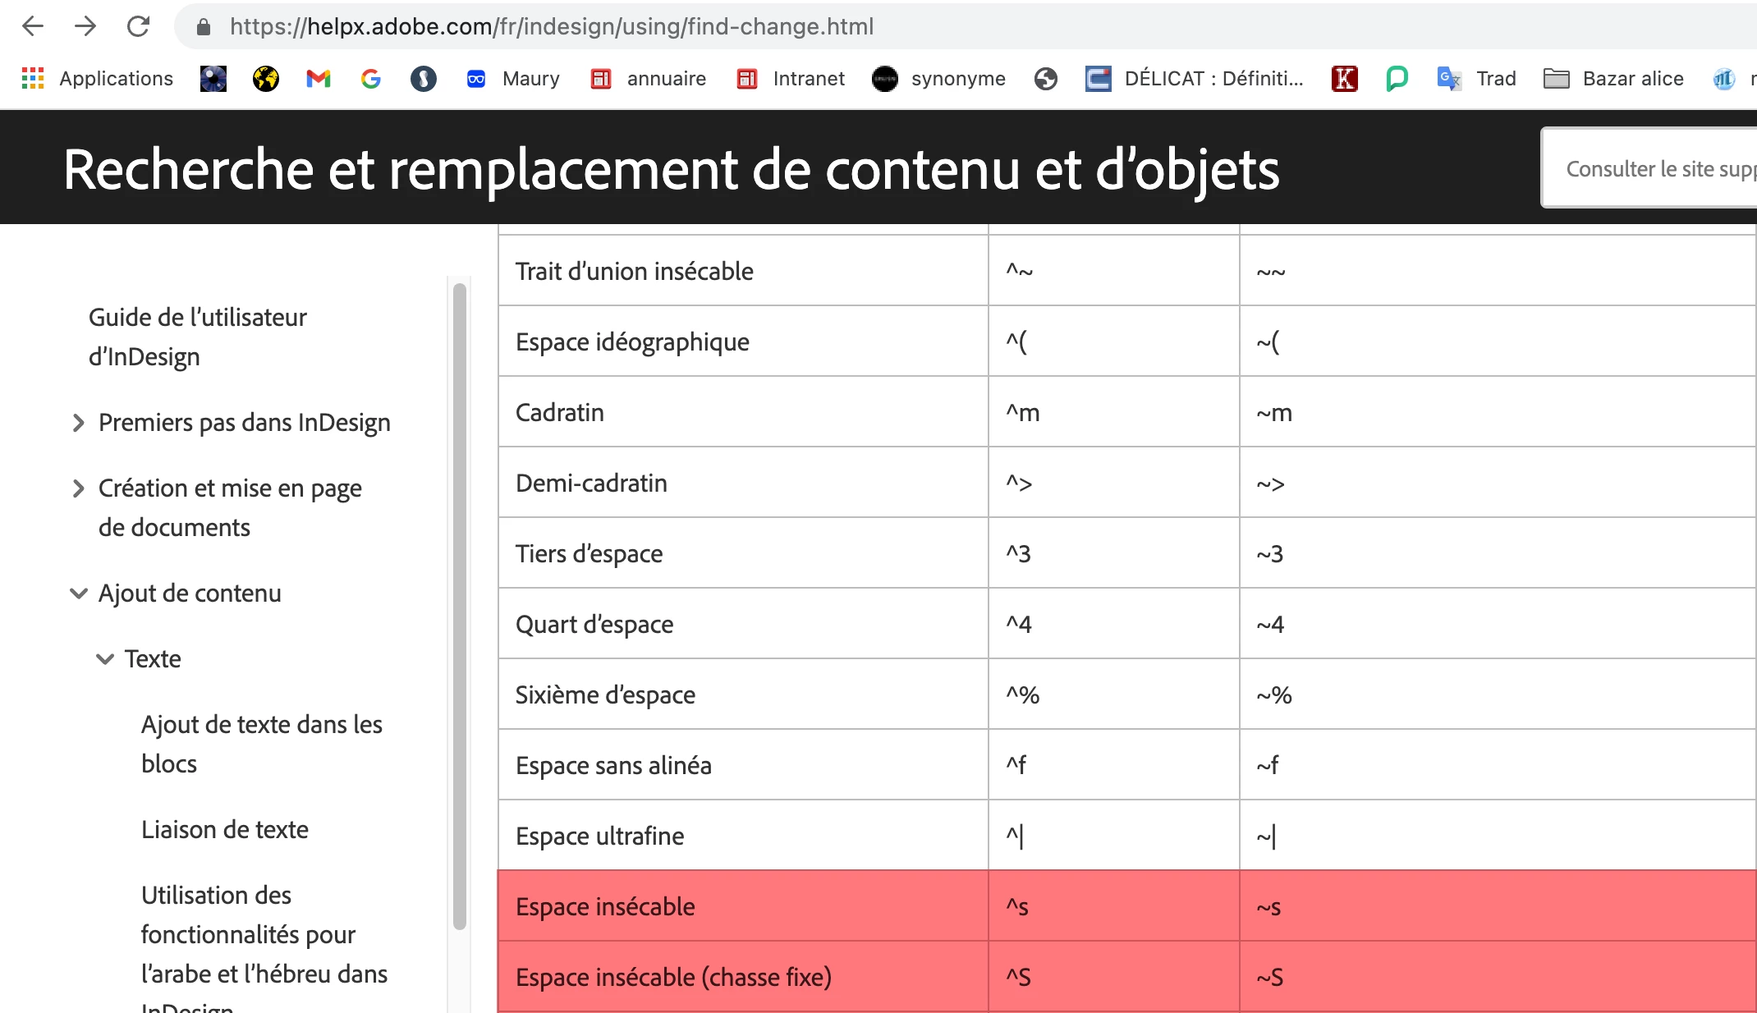Screen dimensions: 1757x1013
Task: Expand Création et mise en page section
Action: tap(79, 488)
